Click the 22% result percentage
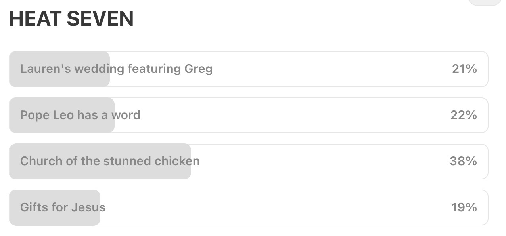506x236 pixels. tap(464, 115)
